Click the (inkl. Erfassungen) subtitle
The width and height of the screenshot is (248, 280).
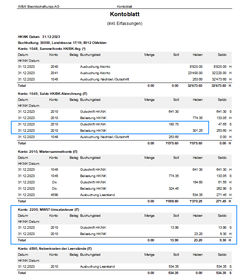tap(125, 24)
